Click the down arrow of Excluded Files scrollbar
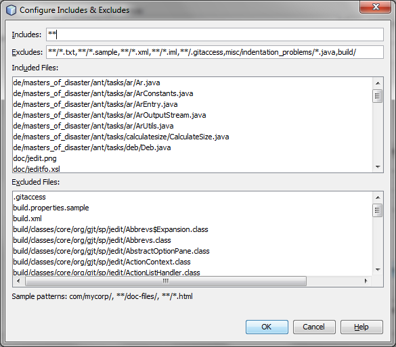Screen dimensions: 396x347 point(378,270)
